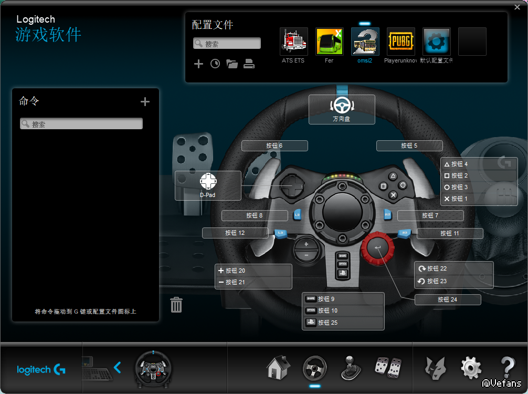
Task: Select square 按钮 2 entry
Action: click(x=479, y=175)
